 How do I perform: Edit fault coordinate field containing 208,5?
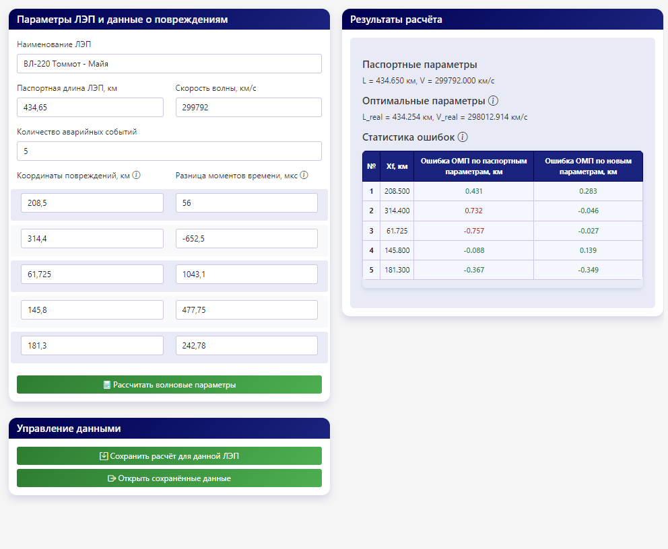pos(92,203)
